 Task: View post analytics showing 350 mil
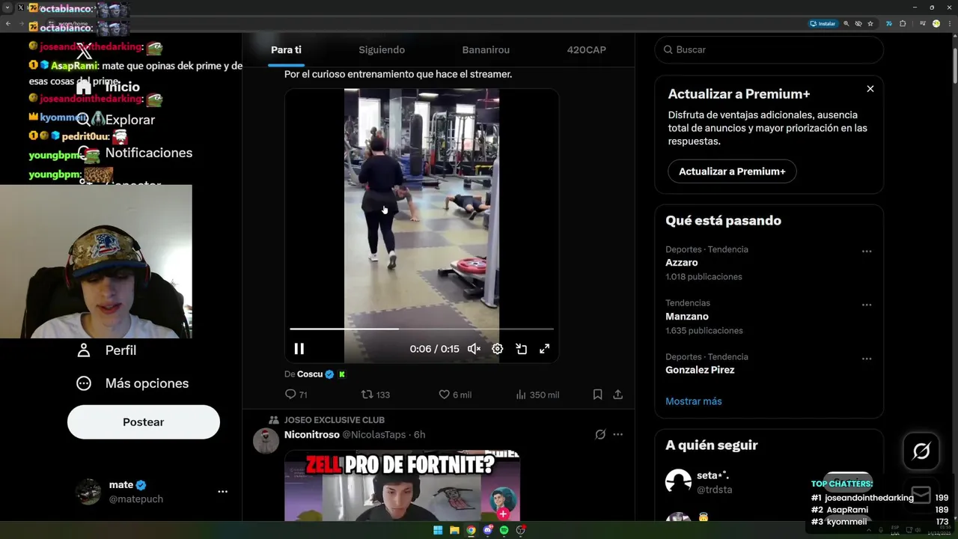[537, 395]
